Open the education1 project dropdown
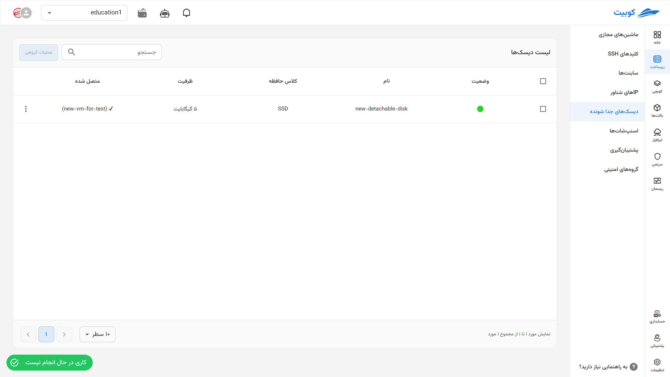Image resolution: width=670 pixels, height=377 pixels. click(84, 13)
